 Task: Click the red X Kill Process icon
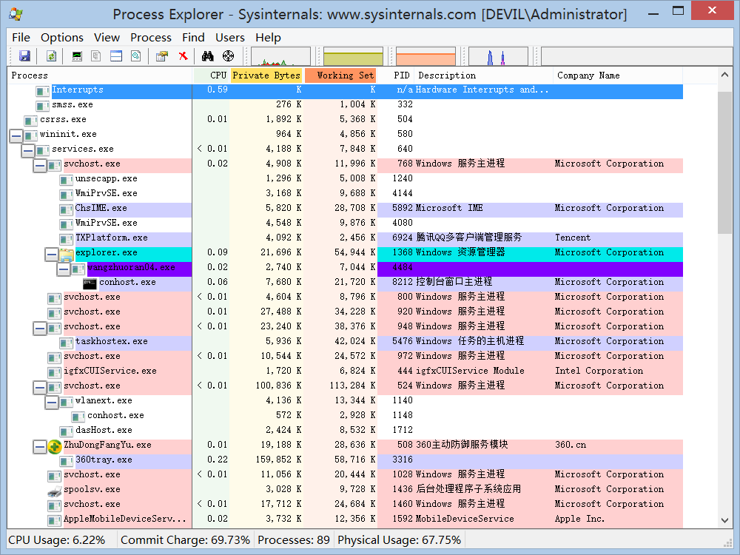[183, 56]
